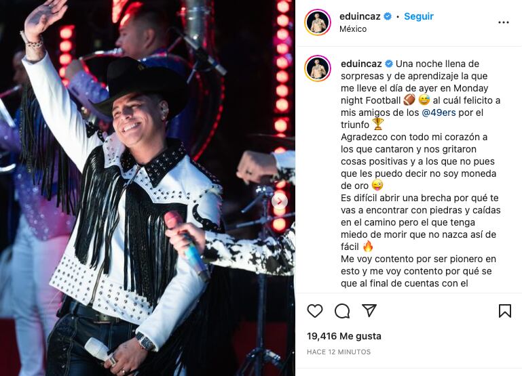The height and width of the screenshot is (376, 522).
Task: Follow the account using Seguir
Action: coord(418,16)
